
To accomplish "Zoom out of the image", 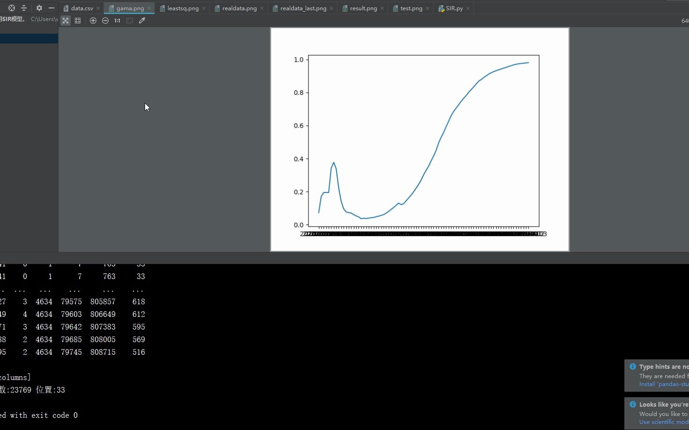I will click(x=105, y=21).
